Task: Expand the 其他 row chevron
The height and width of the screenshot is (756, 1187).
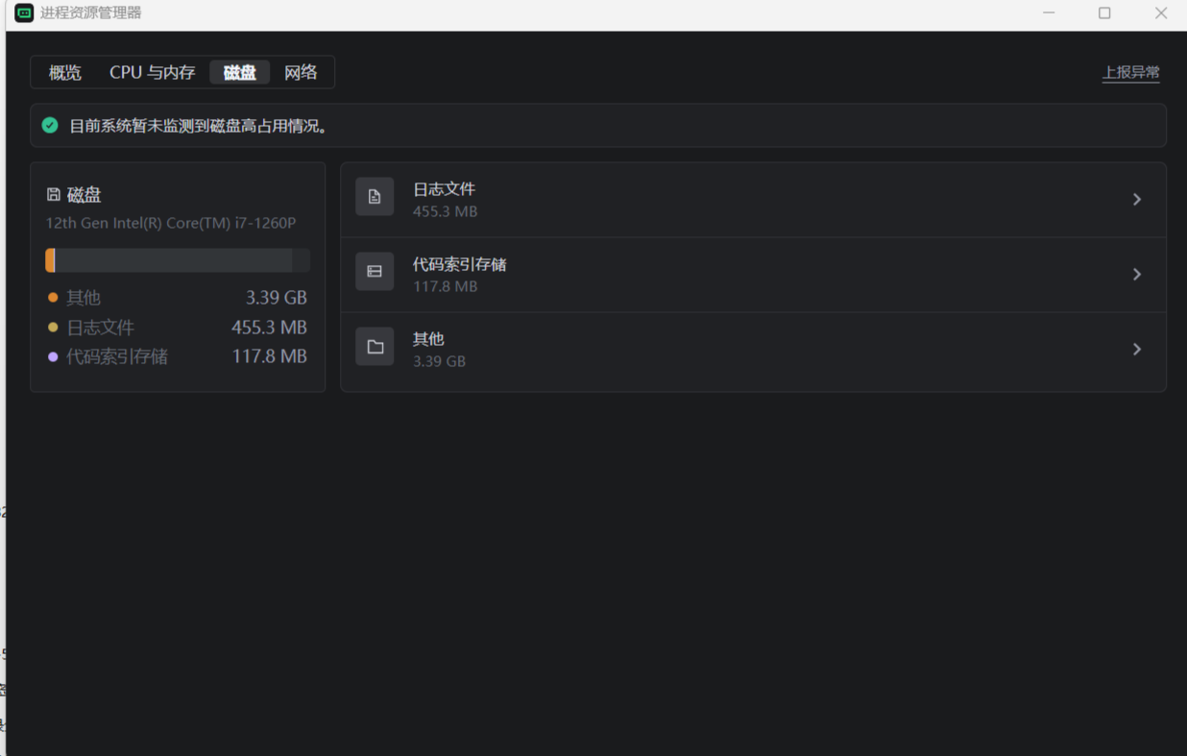Action: [x=1136, y=350]
